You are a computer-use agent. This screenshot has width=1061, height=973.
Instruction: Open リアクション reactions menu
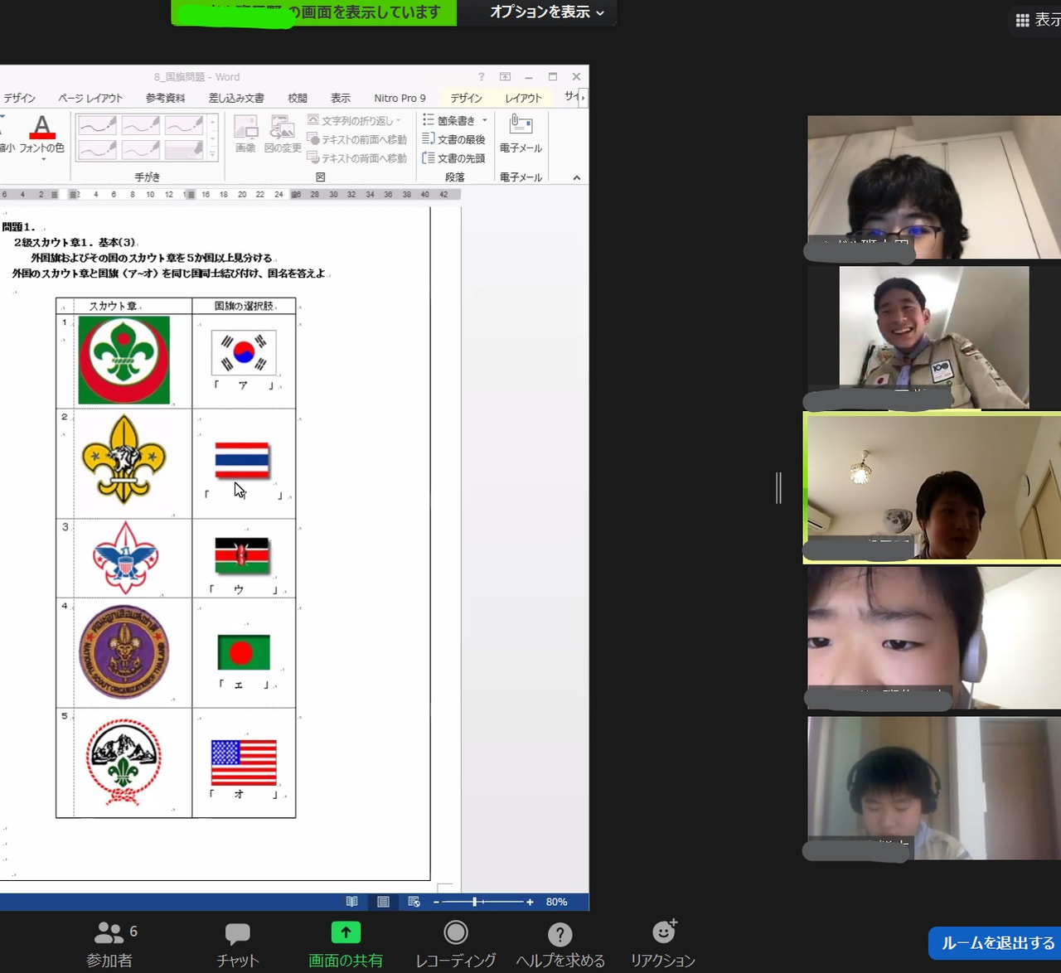point(663,944)
